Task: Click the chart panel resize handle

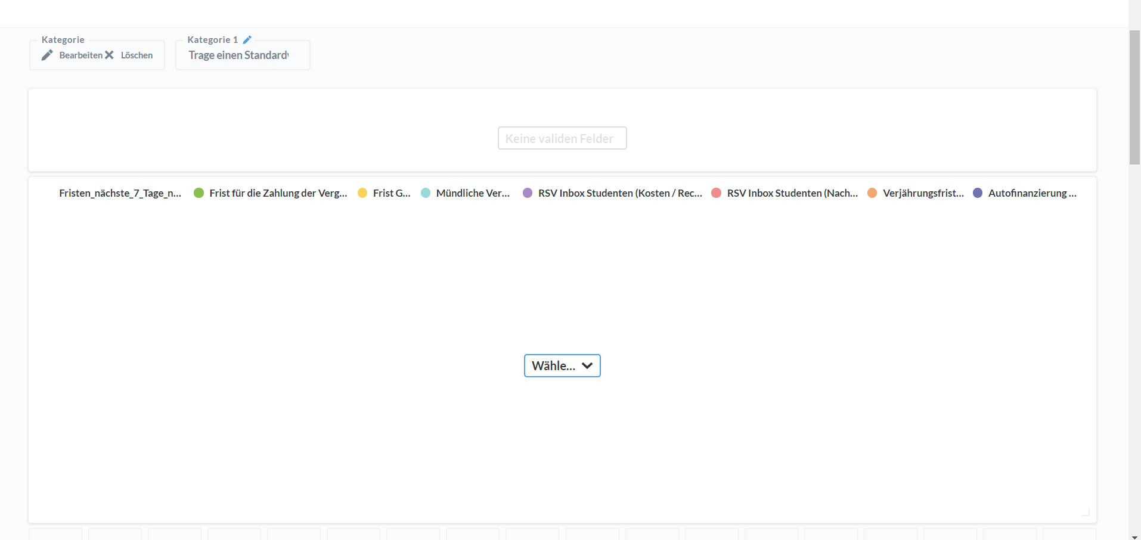Action: pos(1086,512)
